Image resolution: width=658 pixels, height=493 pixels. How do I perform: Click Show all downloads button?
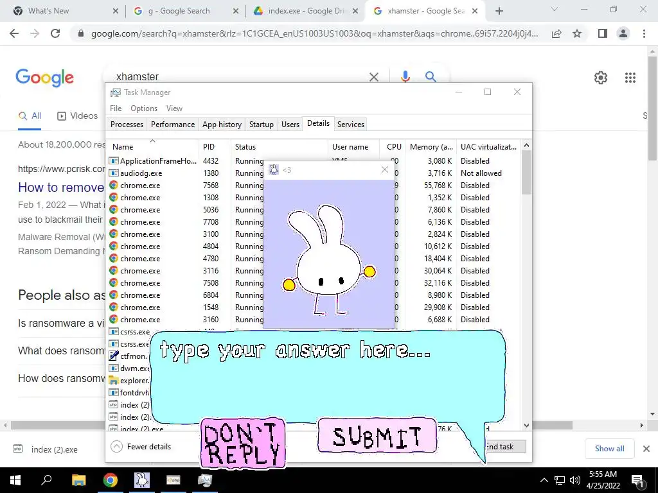click(609, 449)
